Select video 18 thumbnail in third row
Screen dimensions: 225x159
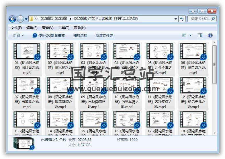coord(193,120)
